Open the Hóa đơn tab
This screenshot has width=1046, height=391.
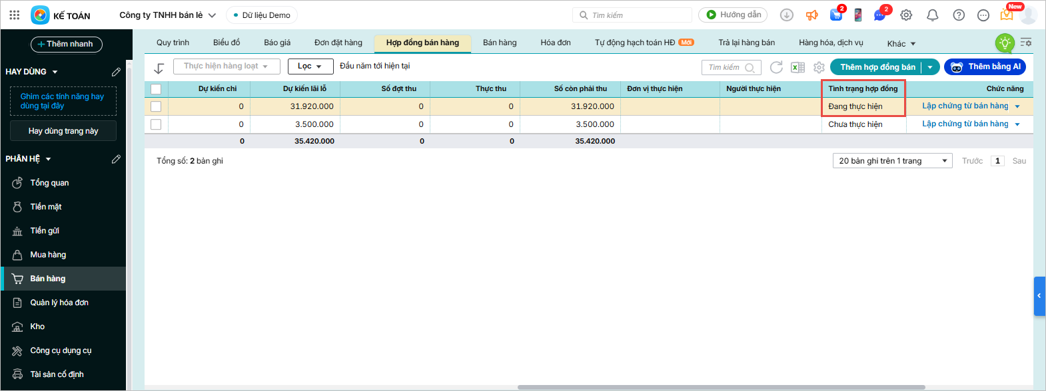click(556, 43)
